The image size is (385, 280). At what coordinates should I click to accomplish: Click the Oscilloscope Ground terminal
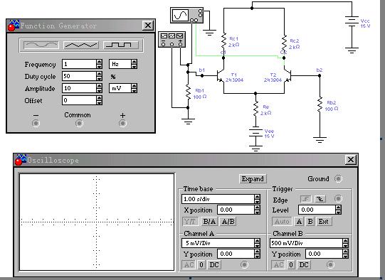[338, 179]
